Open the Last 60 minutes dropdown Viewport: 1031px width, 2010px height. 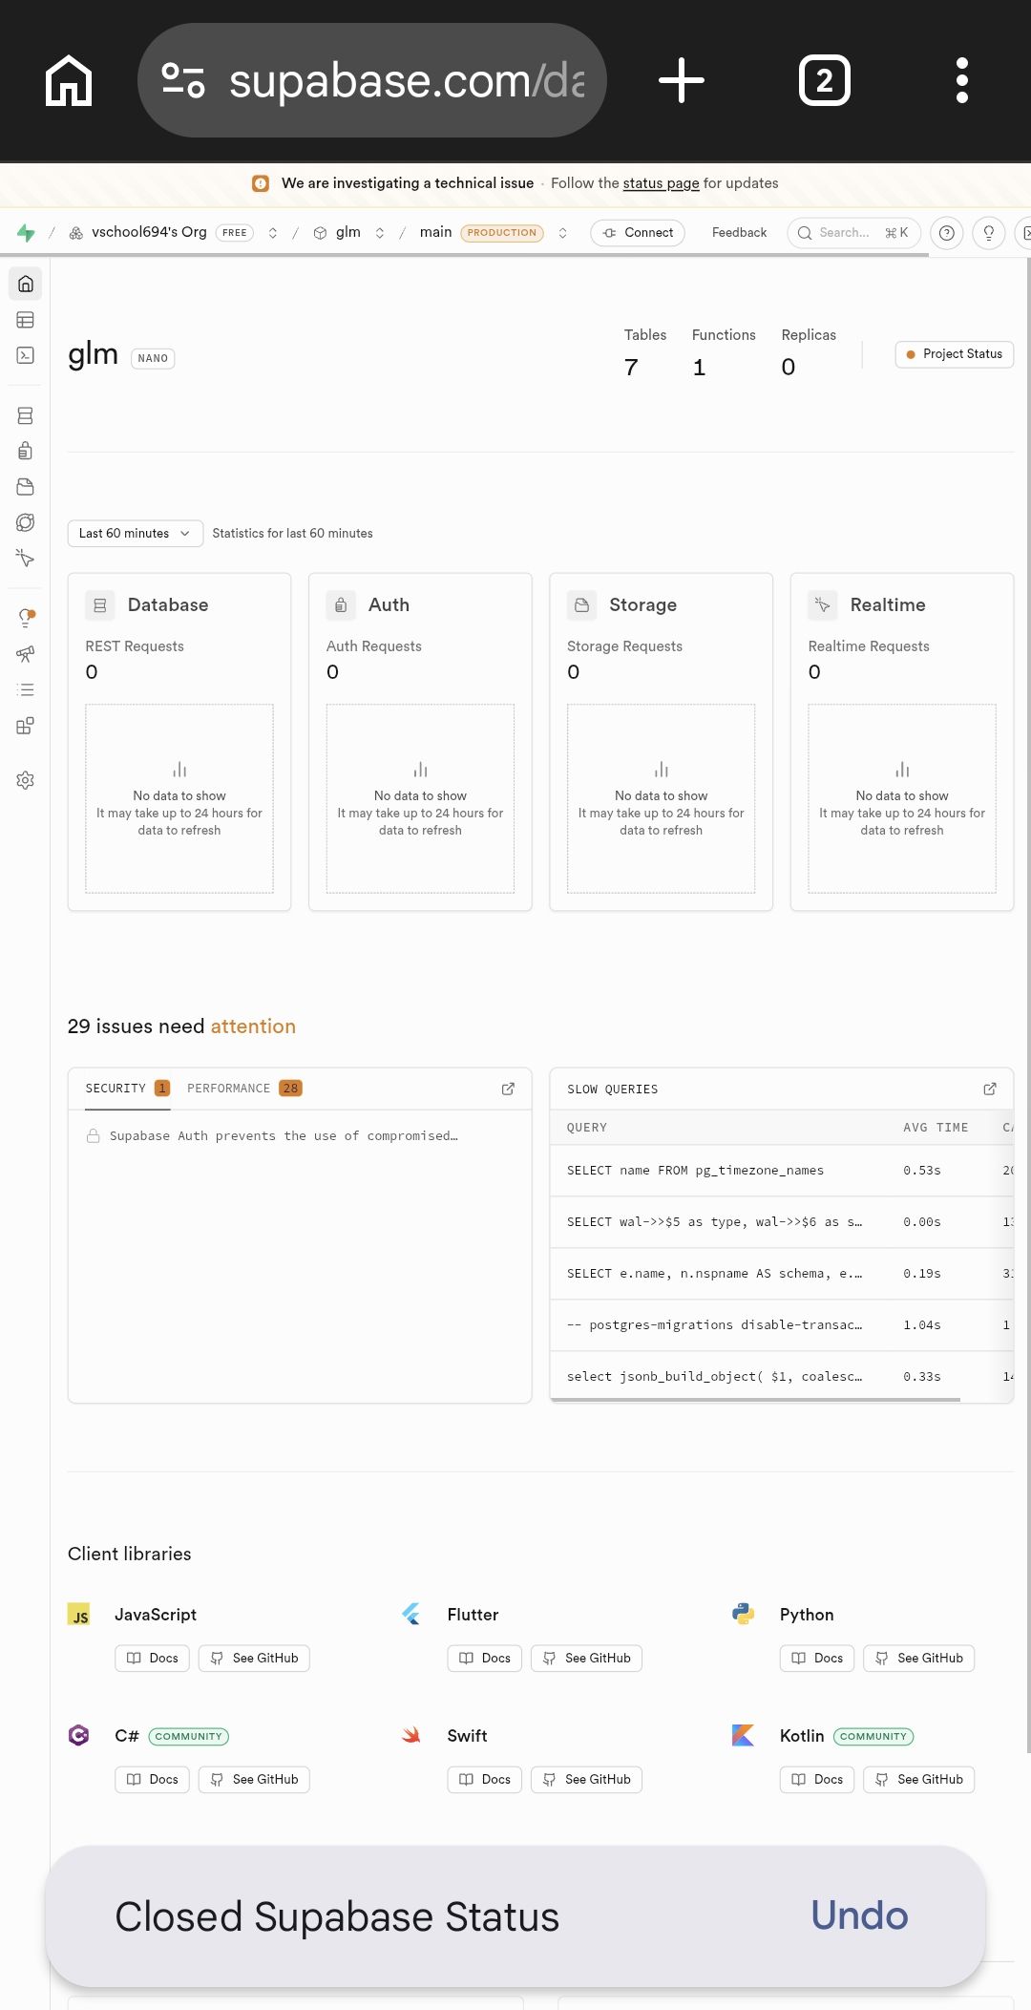point(134,533)
